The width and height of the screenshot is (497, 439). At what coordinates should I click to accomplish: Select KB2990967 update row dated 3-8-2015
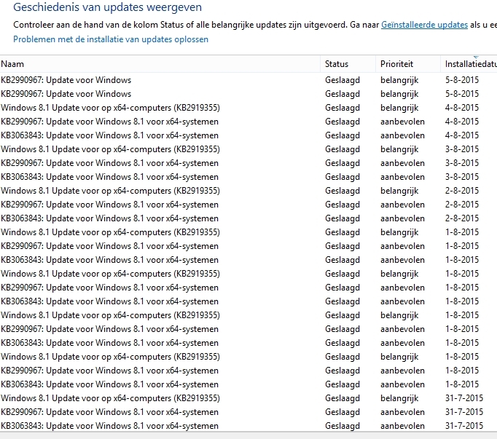[x=248, y=163]
